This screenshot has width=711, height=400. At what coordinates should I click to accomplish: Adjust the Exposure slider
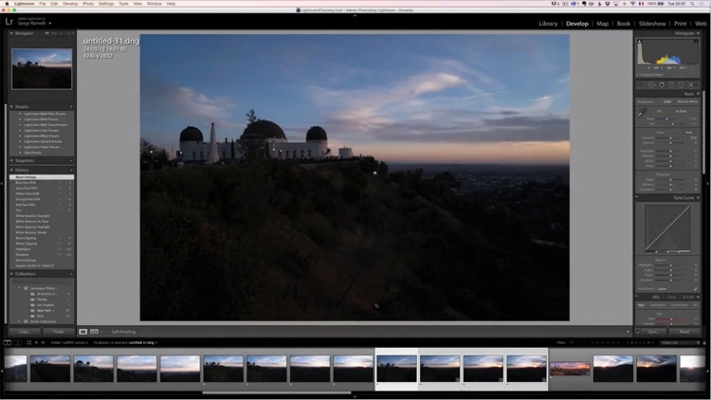tap(671, 138)
